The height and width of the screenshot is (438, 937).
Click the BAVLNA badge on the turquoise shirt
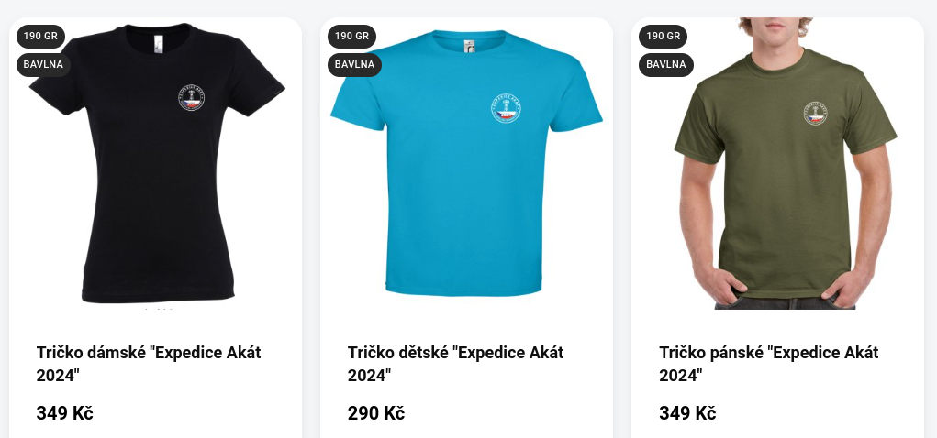[x=355, y=65]
